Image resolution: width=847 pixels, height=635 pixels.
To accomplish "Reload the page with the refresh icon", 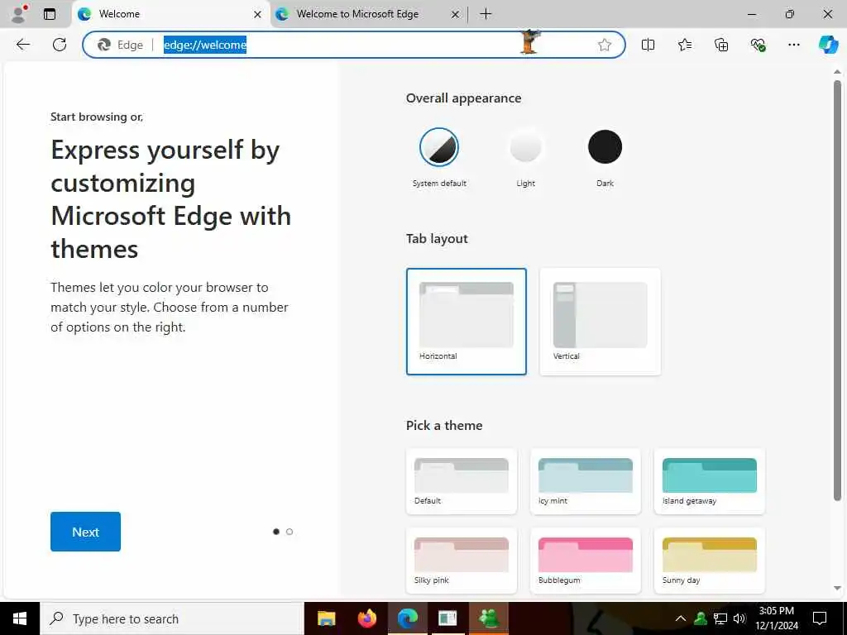I will click(60, 45).
